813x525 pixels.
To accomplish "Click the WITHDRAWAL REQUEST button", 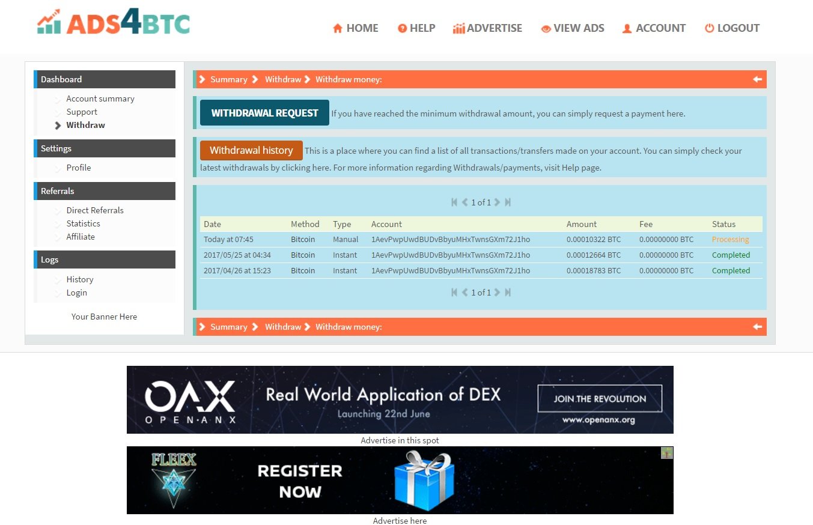I will [x=264, y=113].
